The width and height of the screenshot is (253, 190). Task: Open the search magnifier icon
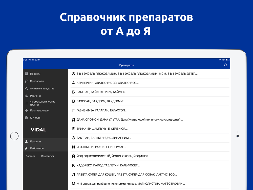coord(226,65)
